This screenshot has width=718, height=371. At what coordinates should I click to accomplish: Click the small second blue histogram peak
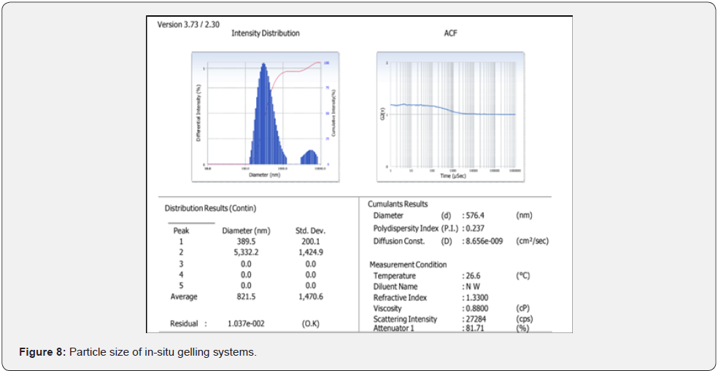[x=310, y=157]
